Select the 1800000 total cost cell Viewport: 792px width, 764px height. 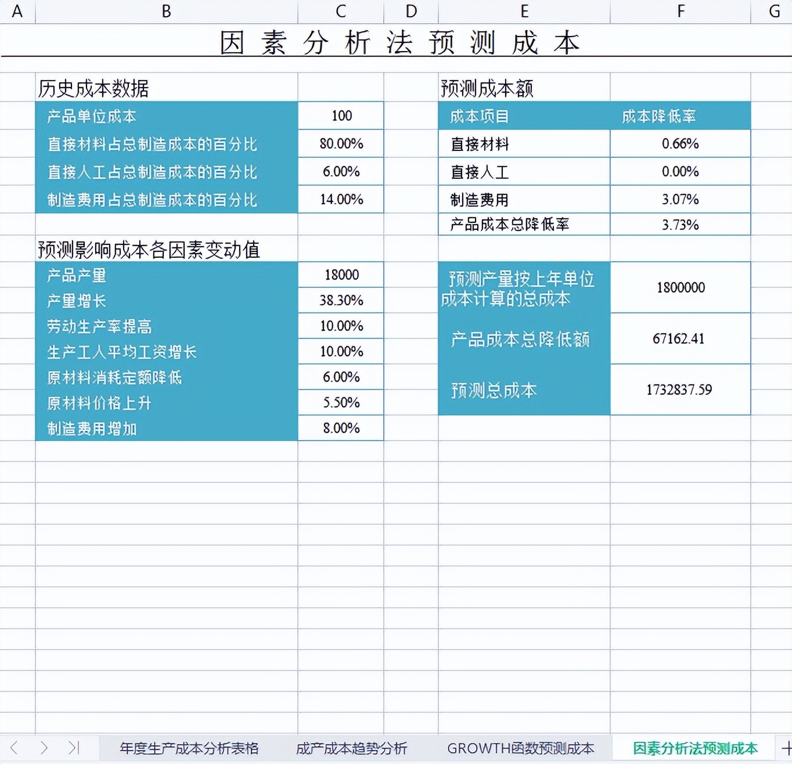pos(680,287)
